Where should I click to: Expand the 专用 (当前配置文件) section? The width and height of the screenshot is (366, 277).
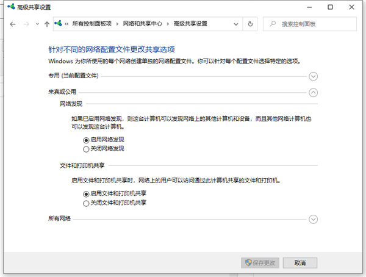[314, 76]
